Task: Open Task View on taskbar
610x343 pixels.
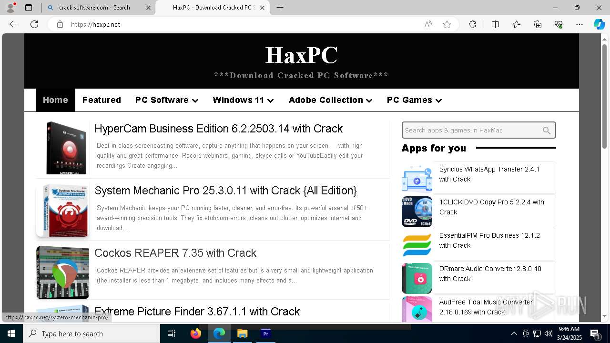Action: click(172, 333)
